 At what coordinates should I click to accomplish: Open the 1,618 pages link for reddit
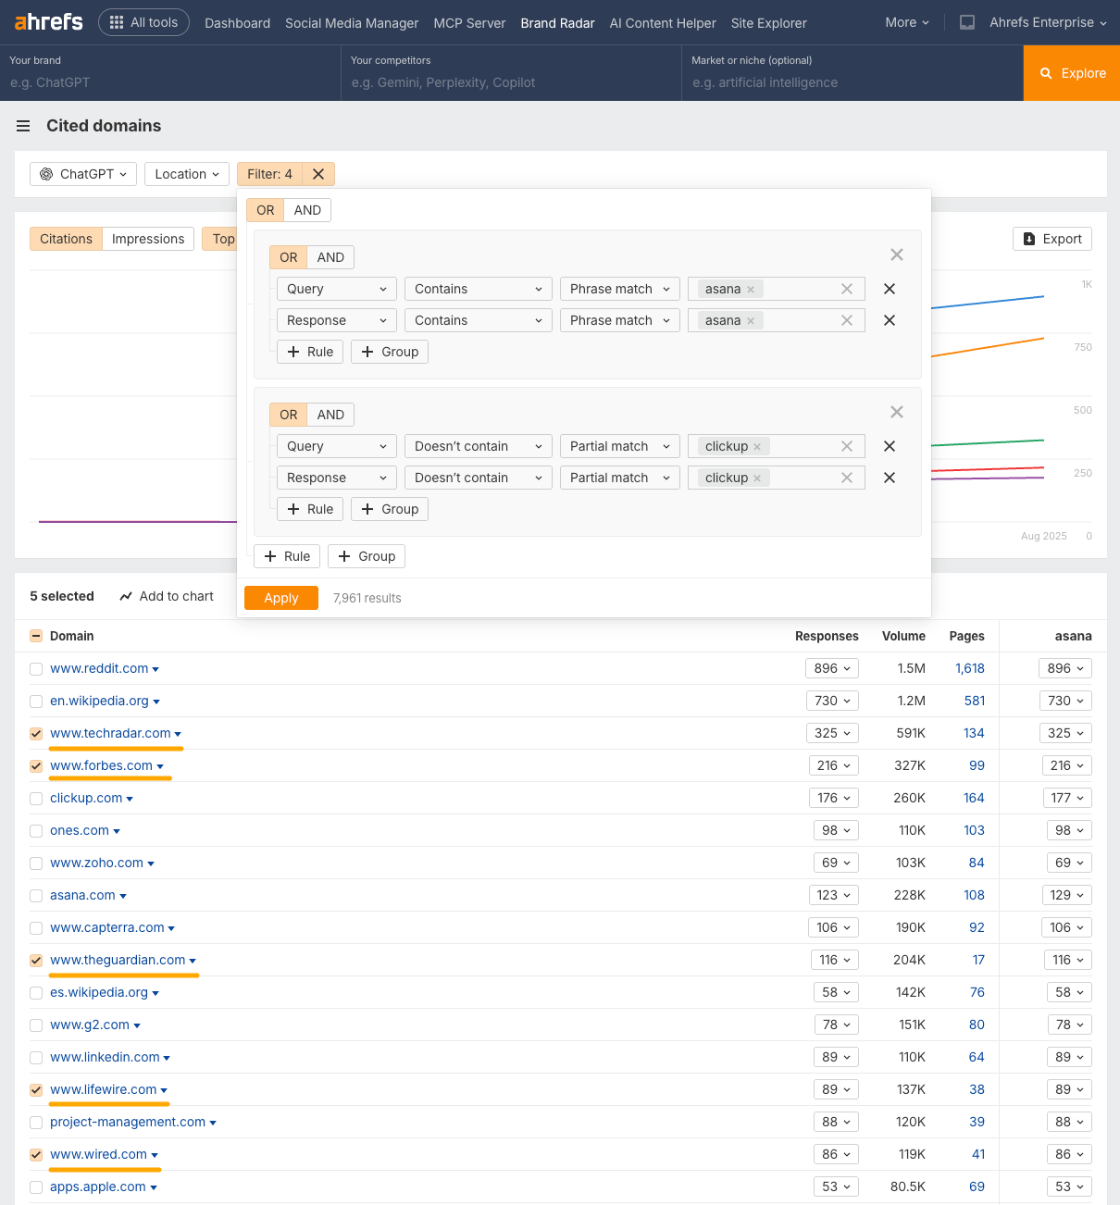pyautogui.click(x=969, y=668)
